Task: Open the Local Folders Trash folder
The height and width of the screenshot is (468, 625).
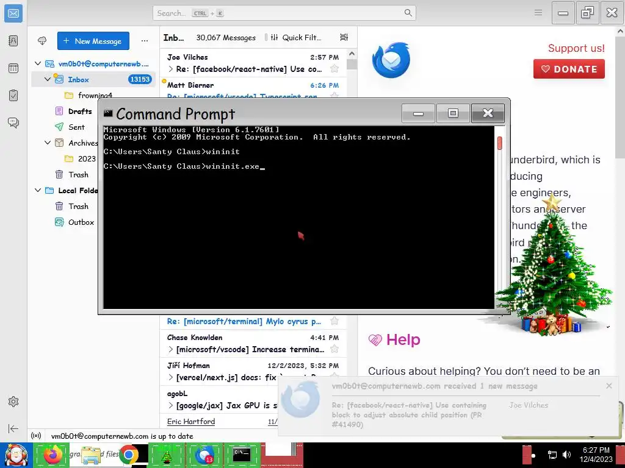Action: click(x=78, y=206)
